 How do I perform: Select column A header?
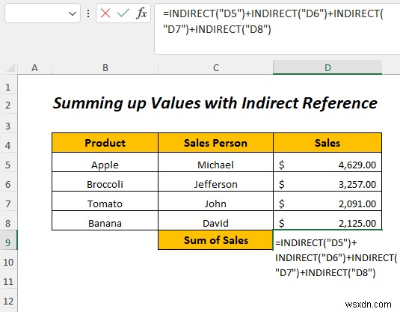(34, 67)
